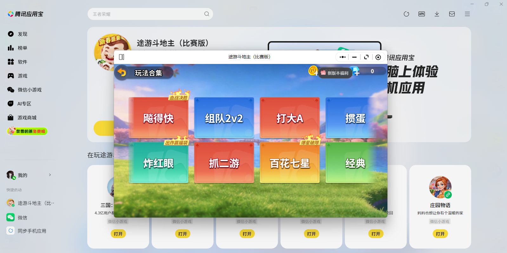Open the APK install icon
The width and height of the screenshot is (507, 253).
click(422, 14)
